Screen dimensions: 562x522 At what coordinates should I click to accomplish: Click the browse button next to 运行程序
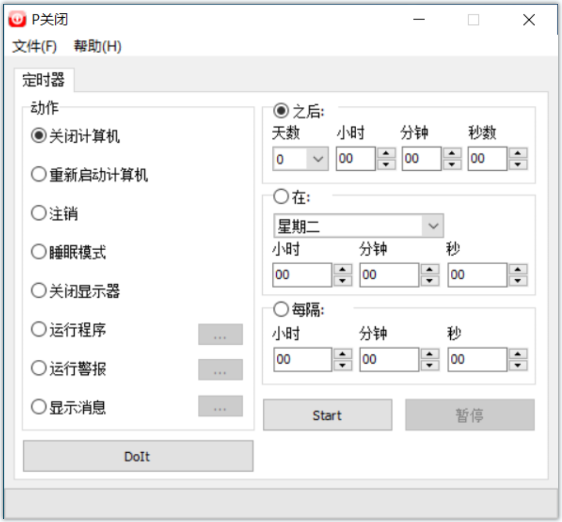220,334
